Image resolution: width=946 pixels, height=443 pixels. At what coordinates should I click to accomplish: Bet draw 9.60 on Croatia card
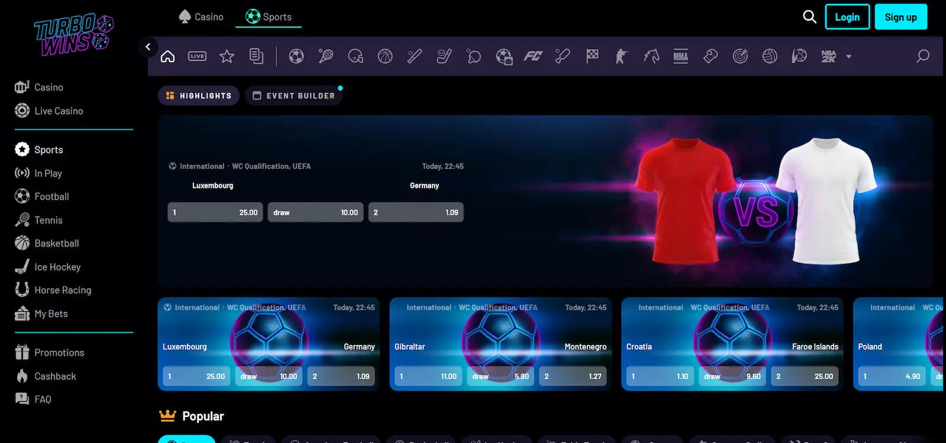pyautogui.click(x=732, y=376)
